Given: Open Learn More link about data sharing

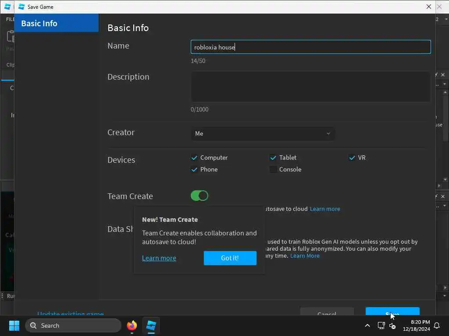Looking at the screenshot, I should point(305,255).
